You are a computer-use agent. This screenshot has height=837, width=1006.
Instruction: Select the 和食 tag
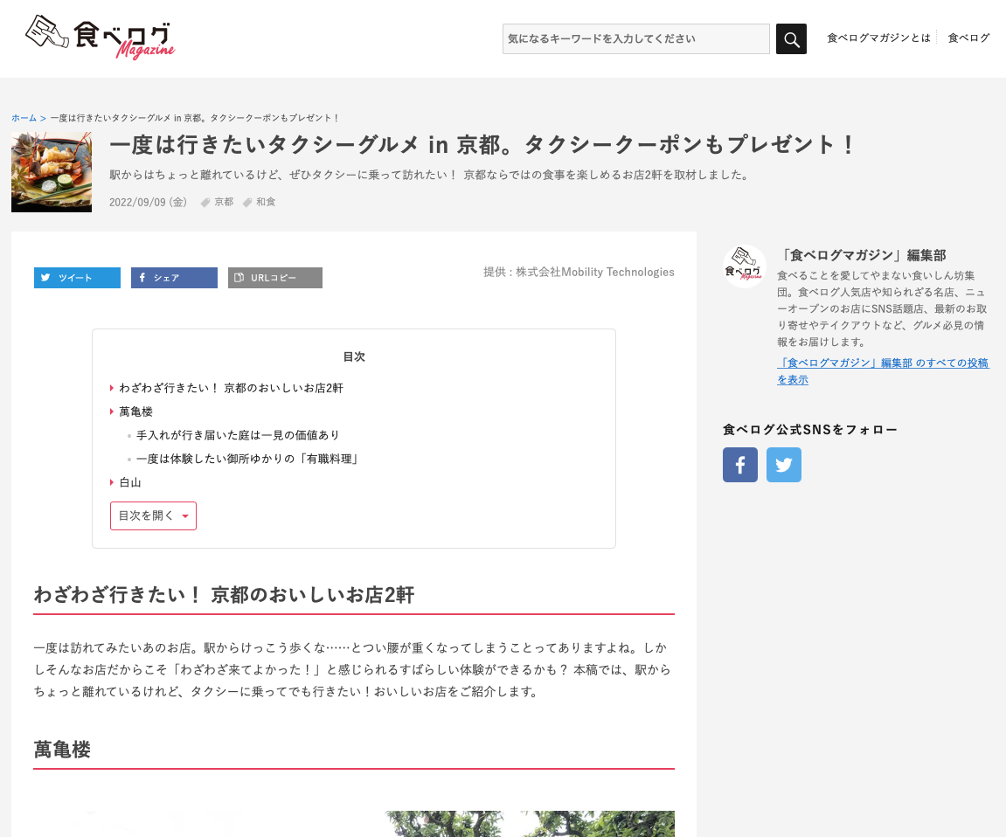coord(265,202)
